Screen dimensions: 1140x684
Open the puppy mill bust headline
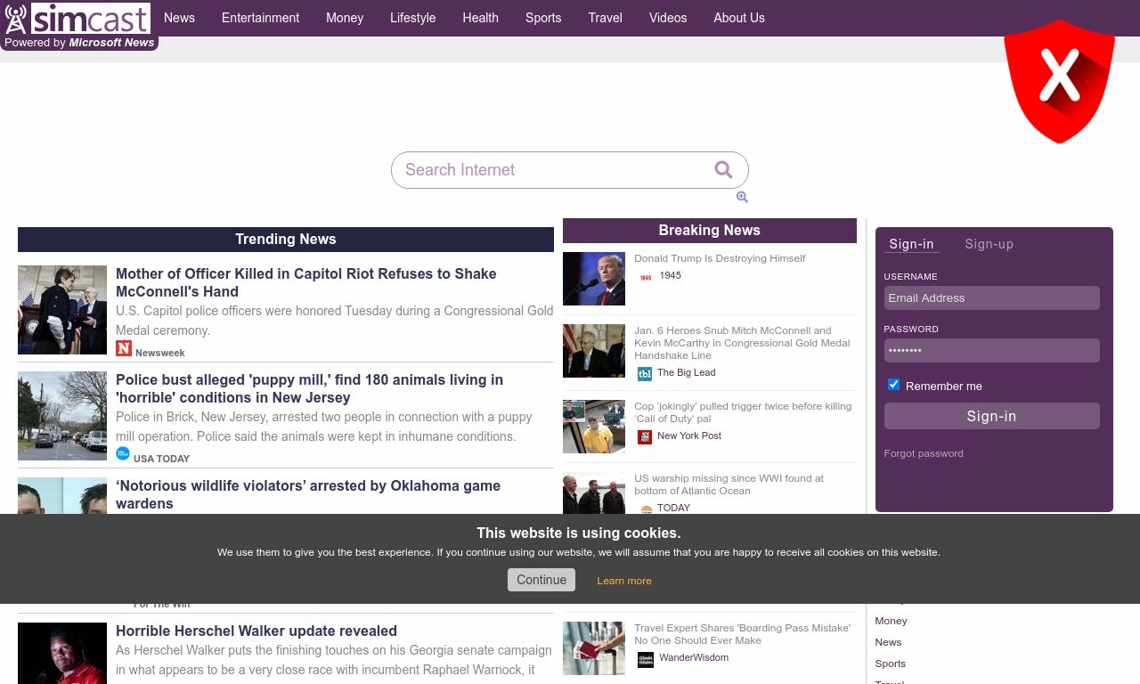pyautogui.click(x=309, y=388)
